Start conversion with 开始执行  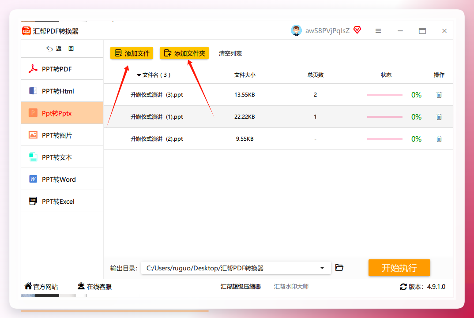pos(399,268)
